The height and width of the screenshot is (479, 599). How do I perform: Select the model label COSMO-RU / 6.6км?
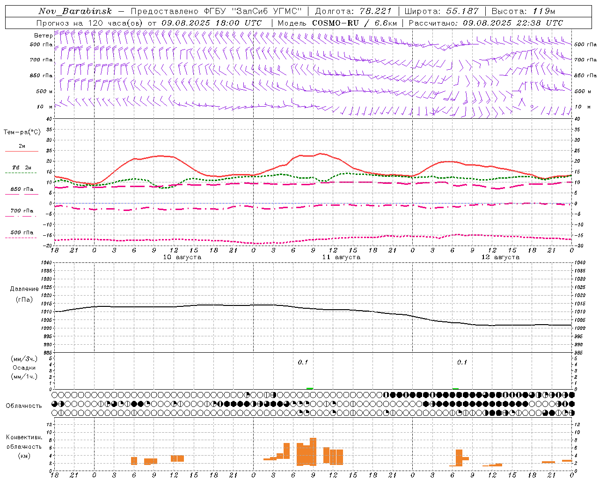pos(354,23)
